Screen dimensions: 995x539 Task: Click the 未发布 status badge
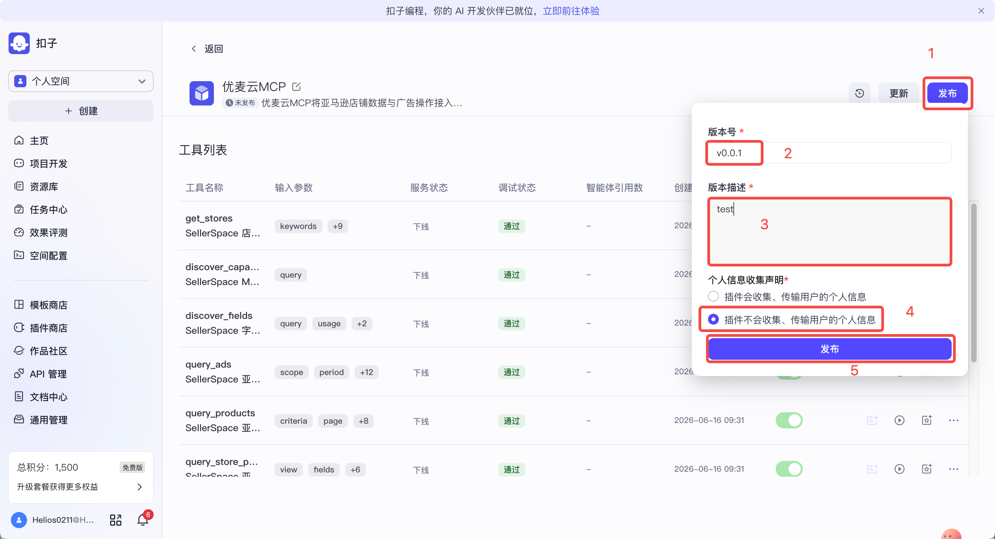(x=240, y=103)
